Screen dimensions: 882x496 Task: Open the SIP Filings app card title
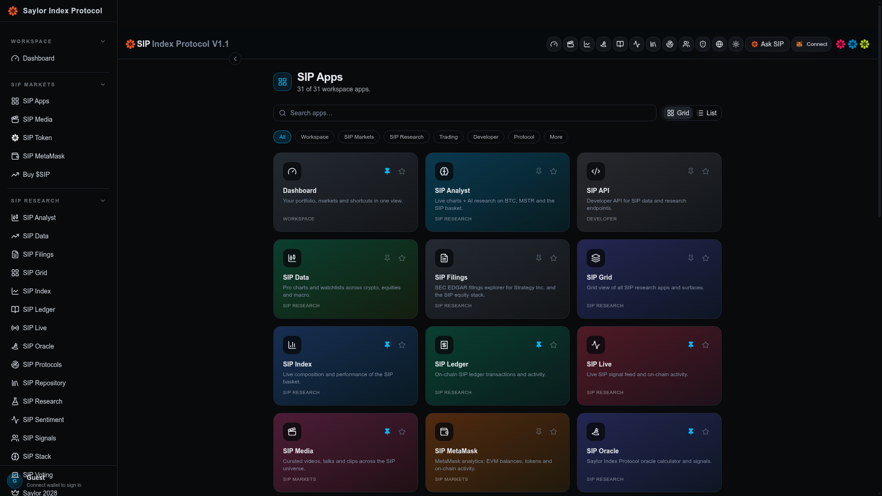(451, 277)
